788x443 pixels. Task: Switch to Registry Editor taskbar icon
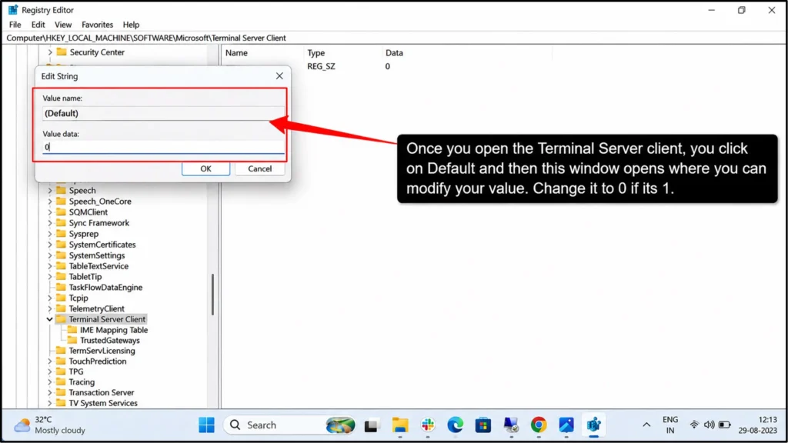tap(593, 425)
